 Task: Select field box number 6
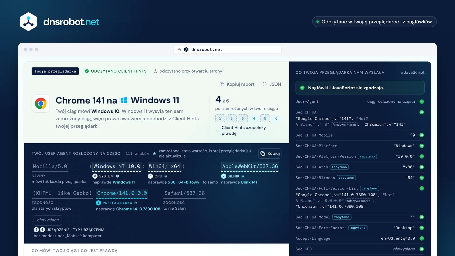pyautogui.click(x=276, y=118)
